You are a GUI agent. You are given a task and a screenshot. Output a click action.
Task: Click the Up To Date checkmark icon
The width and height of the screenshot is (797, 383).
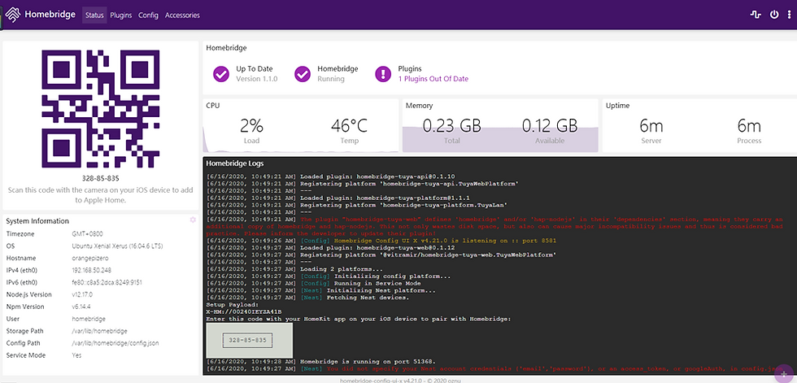(x=221, y=74)
